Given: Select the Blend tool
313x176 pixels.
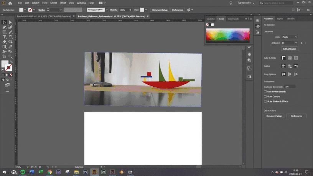Looking at the screenshot, I should click(x=10, y=51).
